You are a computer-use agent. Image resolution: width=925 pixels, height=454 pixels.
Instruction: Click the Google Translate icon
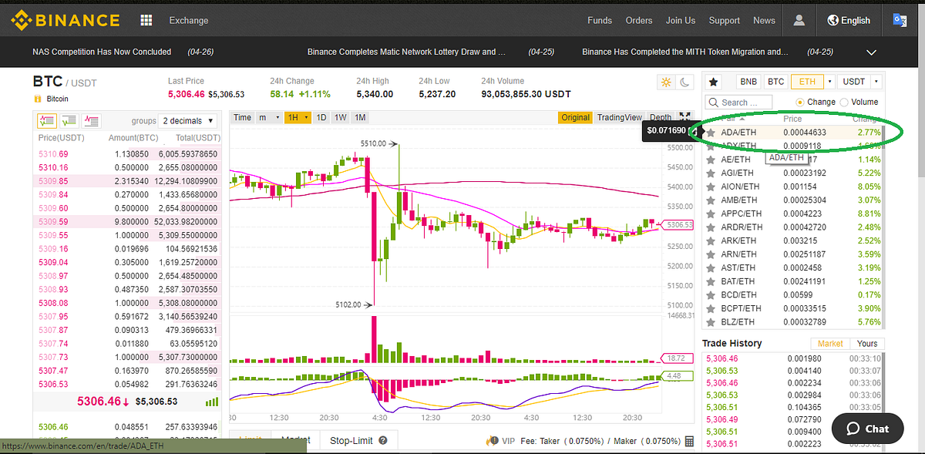click(x=900, y=20)
